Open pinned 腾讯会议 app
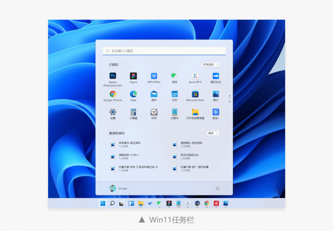This screenshot has width=333, height=231. 216,78
